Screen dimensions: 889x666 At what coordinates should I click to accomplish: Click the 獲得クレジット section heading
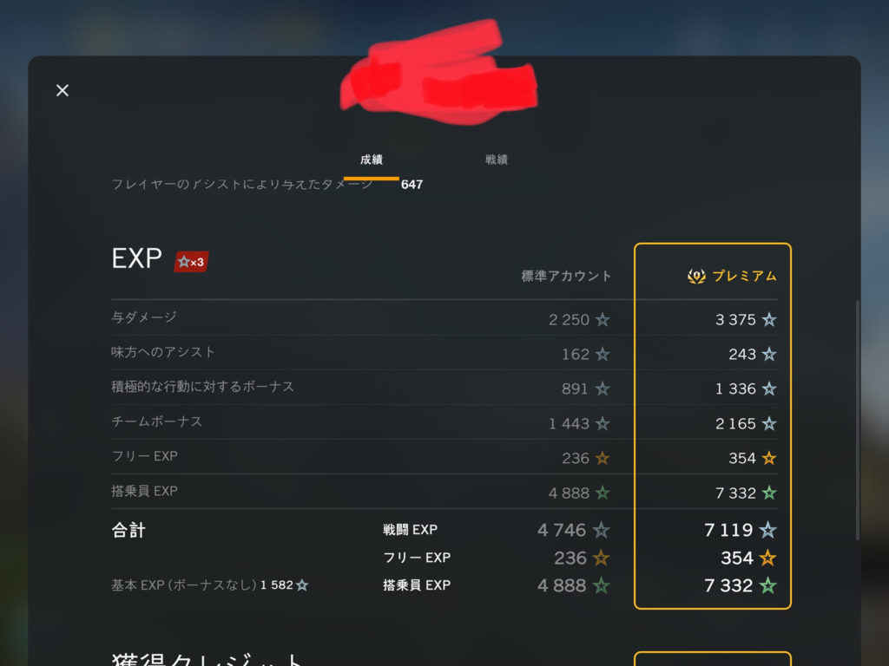click(207, 659)
